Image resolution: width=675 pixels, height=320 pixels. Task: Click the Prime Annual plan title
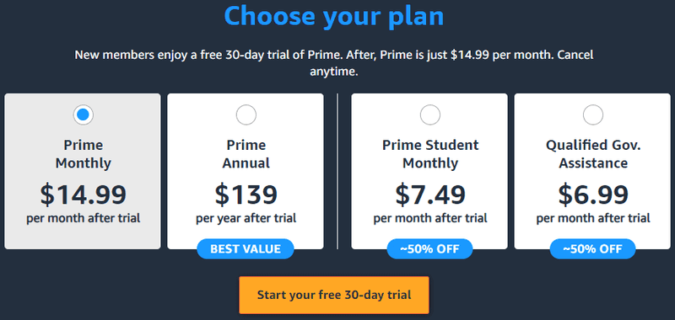click(246, 154)
